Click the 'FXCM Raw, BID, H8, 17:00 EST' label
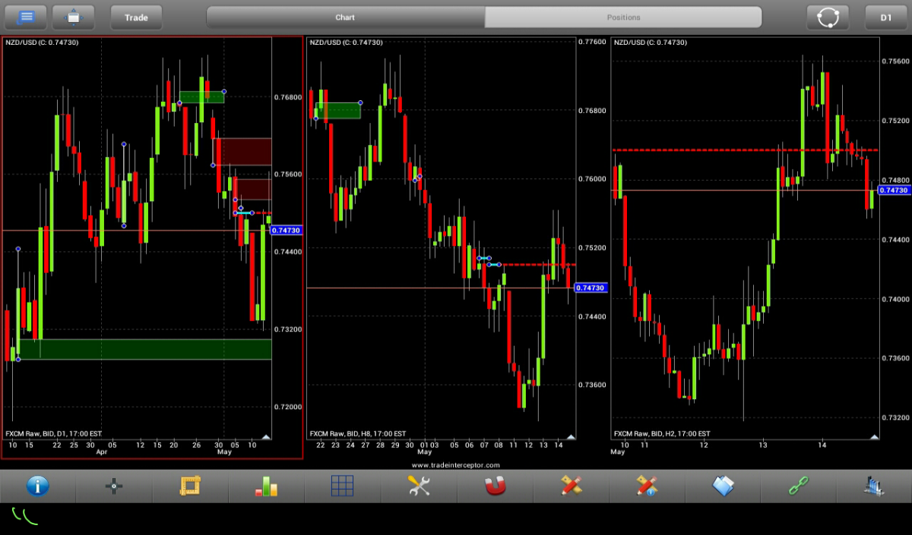This screenshot has width=912, height=535. pos(358,433)
